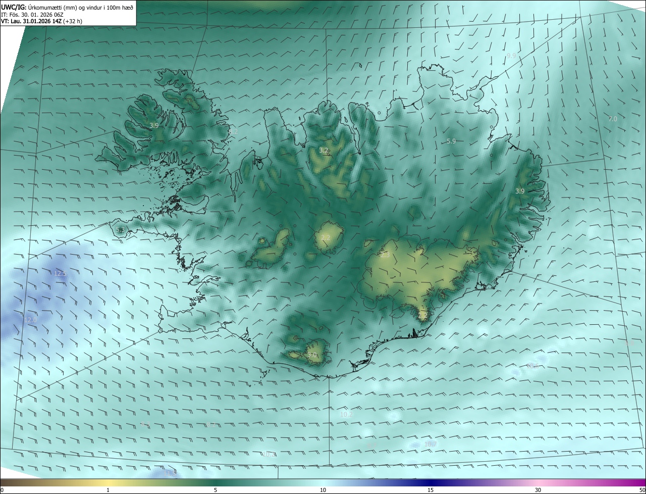Click the 12.0 value label in the map
Viewport: 646px width, 494px height.
coord(31,320)
